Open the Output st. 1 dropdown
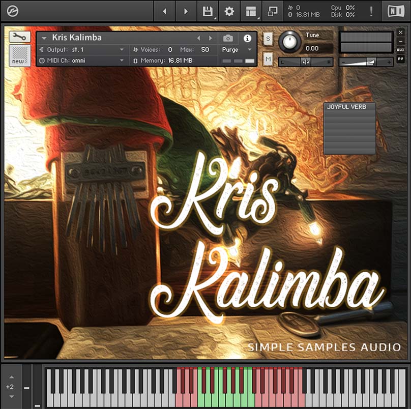 (x=82, y=49)
